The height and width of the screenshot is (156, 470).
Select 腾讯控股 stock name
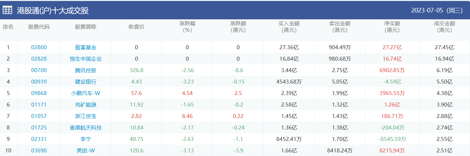pos(86,70)
